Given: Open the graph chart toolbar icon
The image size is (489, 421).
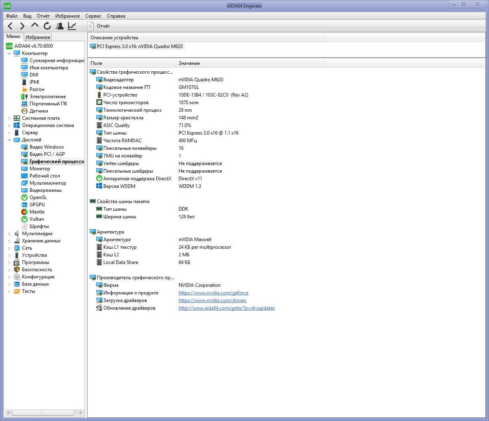Looking at the screenshot, I should pos(72,26).
